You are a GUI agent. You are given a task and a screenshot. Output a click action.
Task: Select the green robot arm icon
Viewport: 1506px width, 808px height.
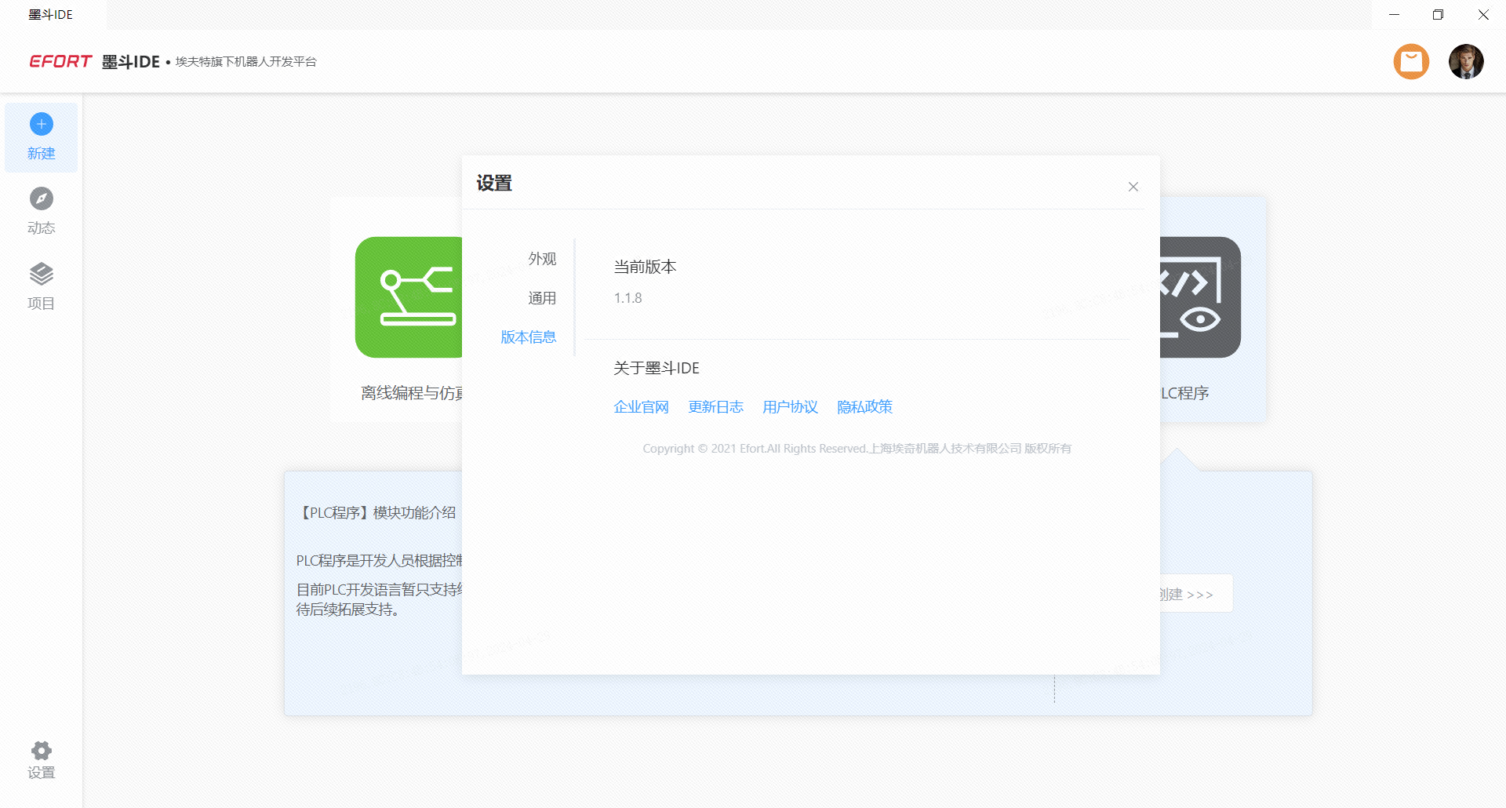tap(409, 297)
